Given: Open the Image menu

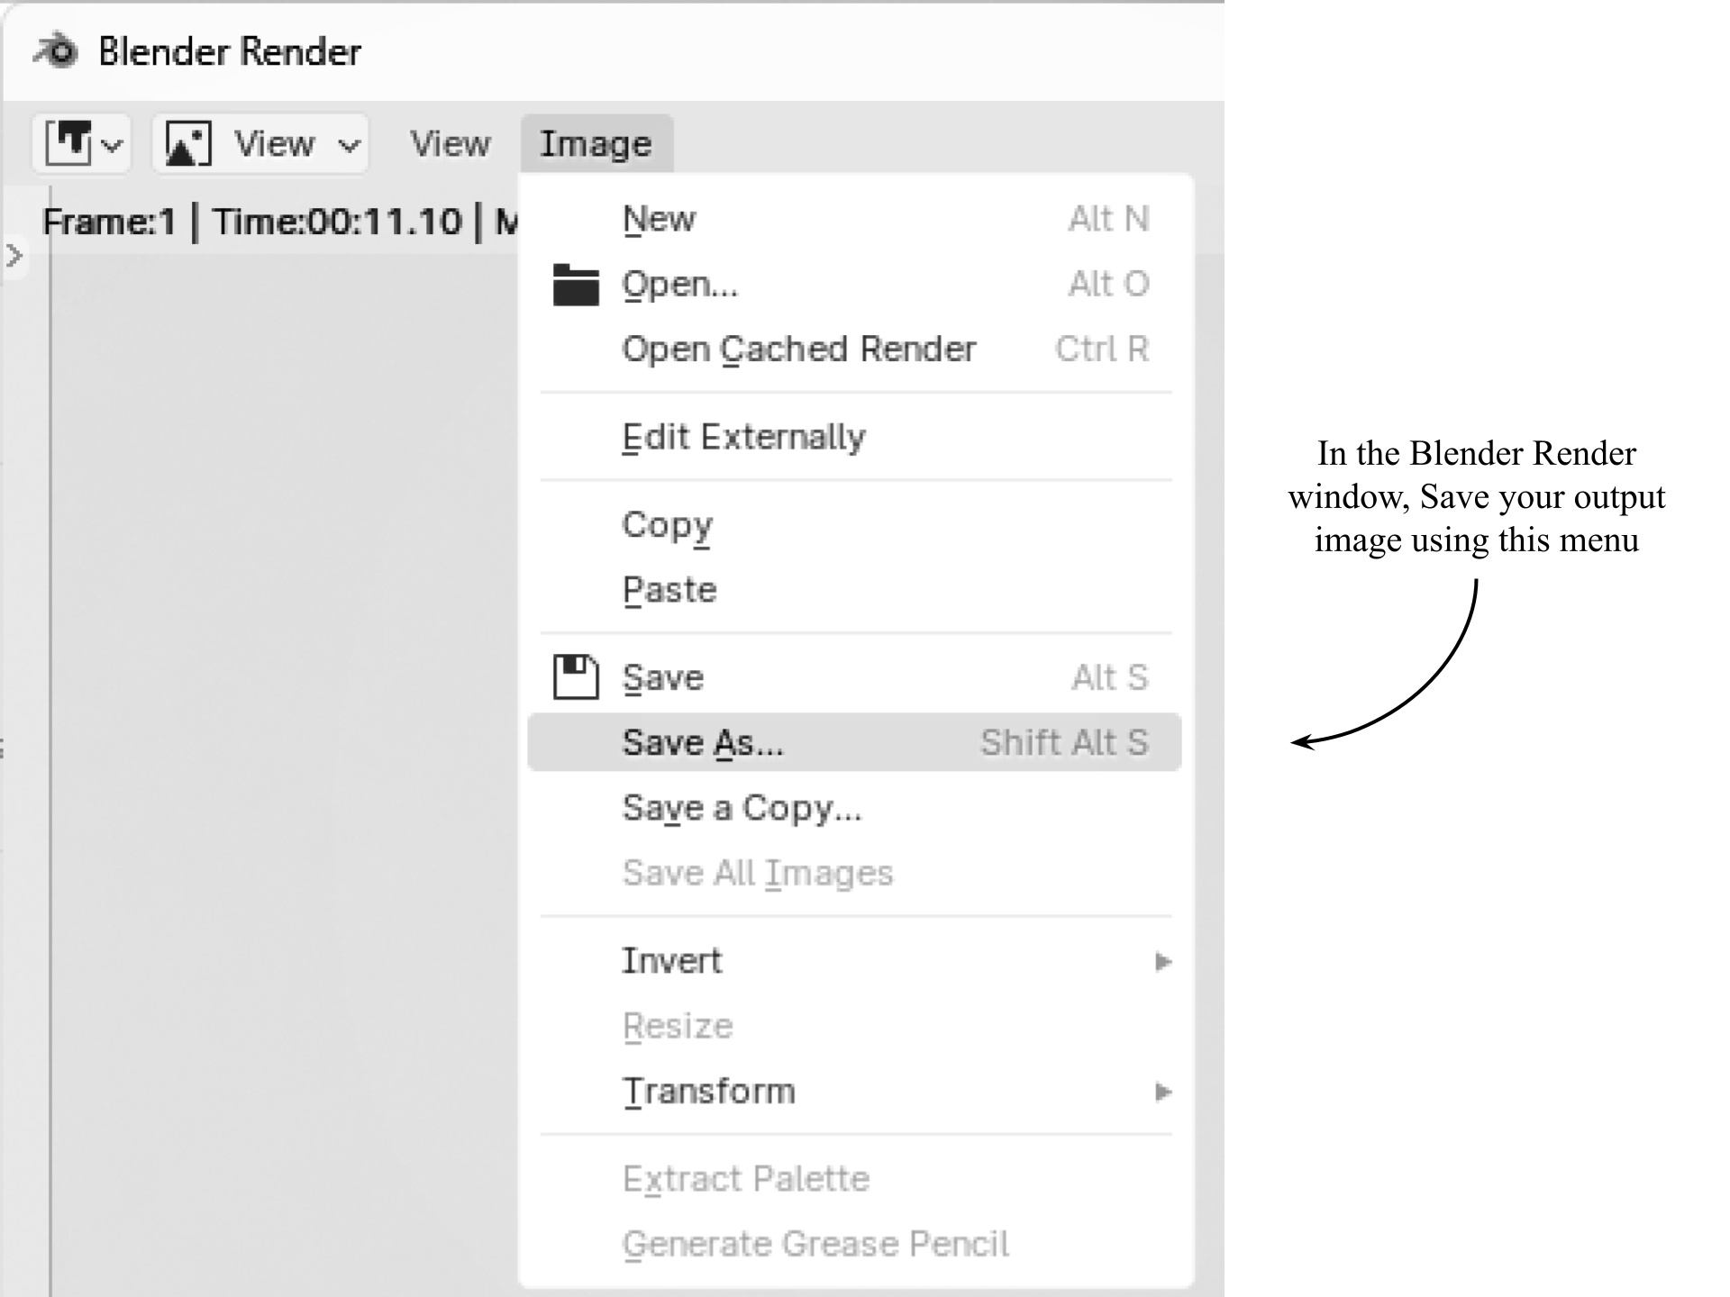Looking at the screenshot, I should (596, 142).
